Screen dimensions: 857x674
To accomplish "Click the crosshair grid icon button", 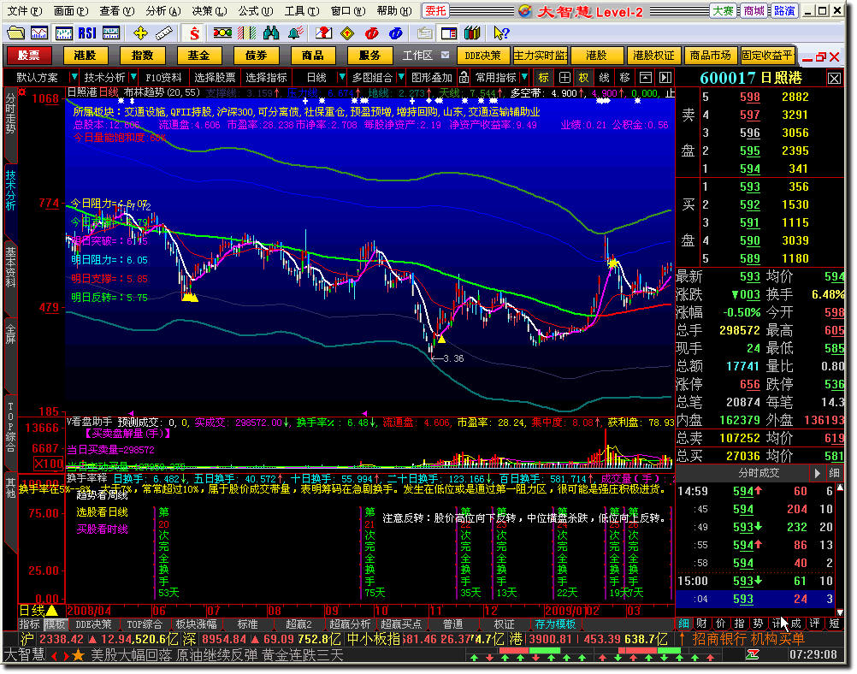I will pyautogui.click(x=564, y=78).
